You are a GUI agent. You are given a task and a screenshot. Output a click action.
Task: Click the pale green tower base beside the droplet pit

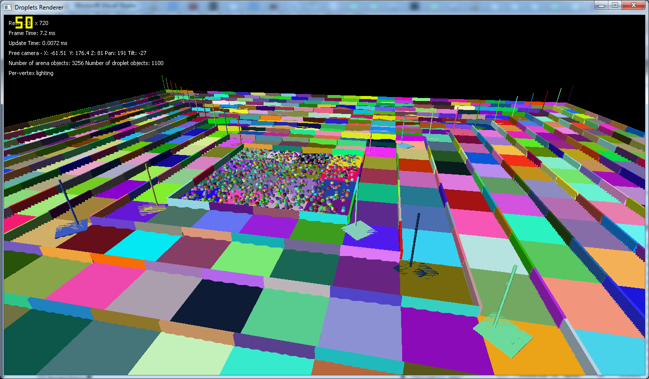click(x=359, y=230)
